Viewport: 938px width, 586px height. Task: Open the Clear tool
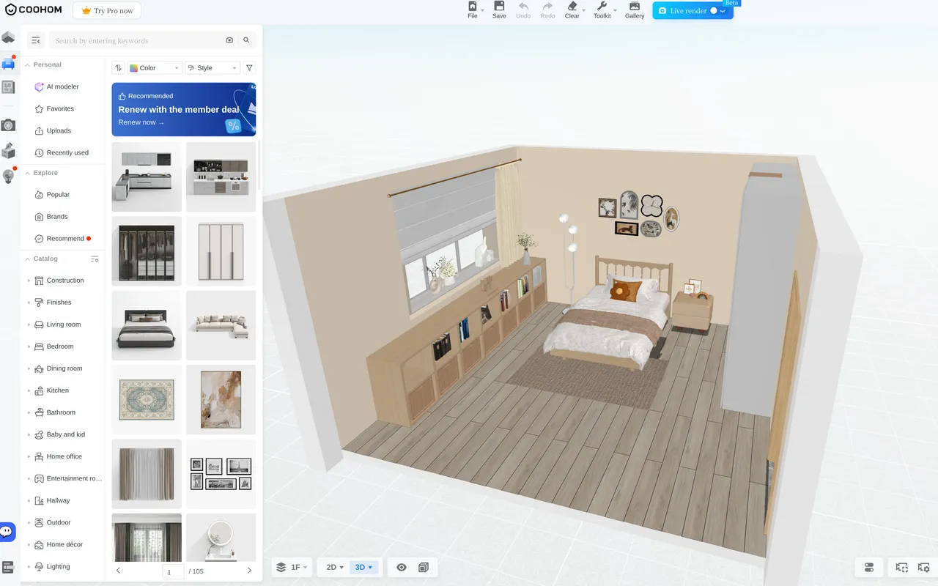572,10
